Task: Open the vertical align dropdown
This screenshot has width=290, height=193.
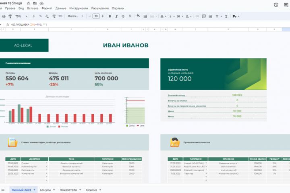Action: point(172,16)
